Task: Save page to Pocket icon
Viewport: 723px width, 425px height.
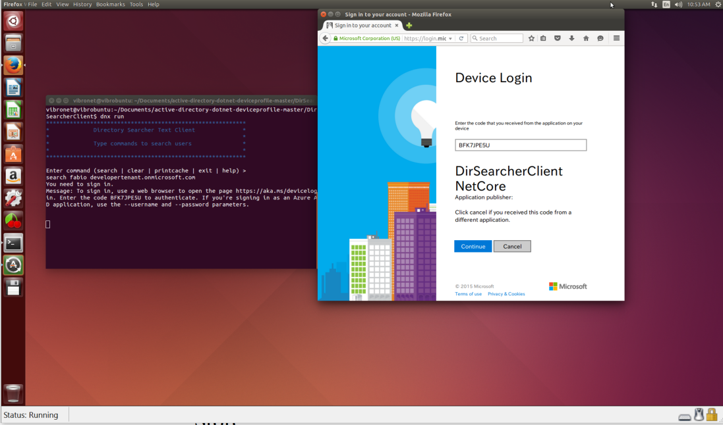Action: (558, 38)
